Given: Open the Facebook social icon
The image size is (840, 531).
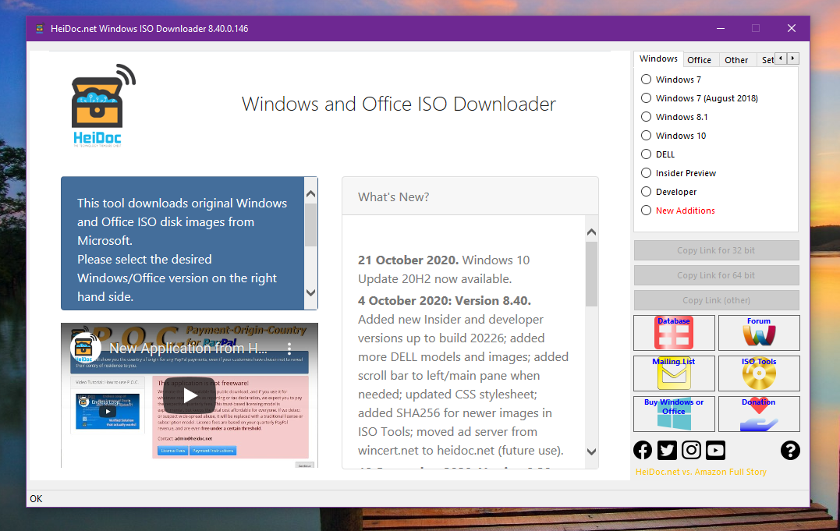Looking at the screenshot, I should pos(643,450).
